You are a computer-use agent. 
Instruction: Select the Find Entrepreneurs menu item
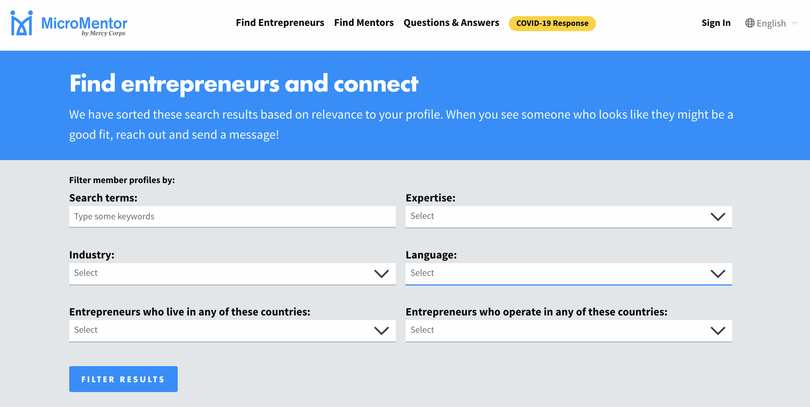(280, 22)
